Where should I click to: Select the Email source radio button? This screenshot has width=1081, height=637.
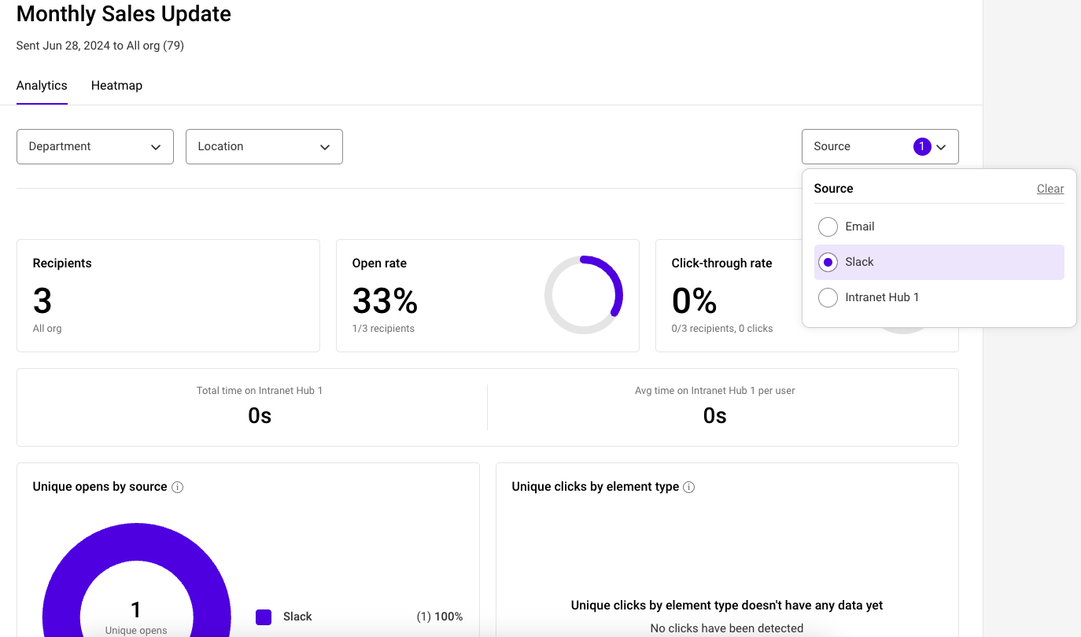tap(828, 226)
